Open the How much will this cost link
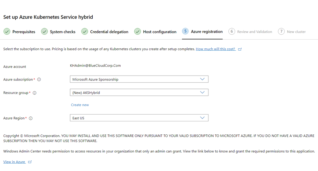This screenshot has width=318, height=171. tap(215, 49)
